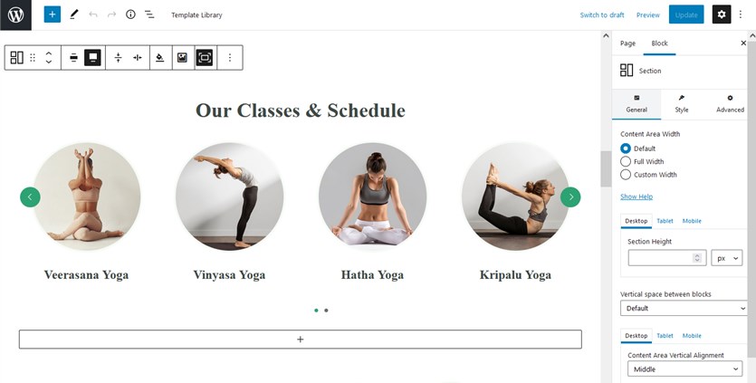Click the Preview link
The width and height of the screenshot is (756, 383).
pos(648,15)
